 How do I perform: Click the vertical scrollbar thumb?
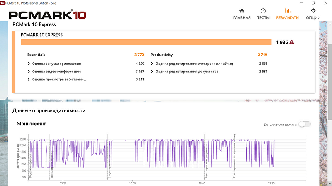tap(330, 82)
